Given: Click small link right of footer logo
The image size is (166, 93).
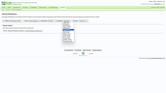Looking at the screenshot, I should 91,53.
